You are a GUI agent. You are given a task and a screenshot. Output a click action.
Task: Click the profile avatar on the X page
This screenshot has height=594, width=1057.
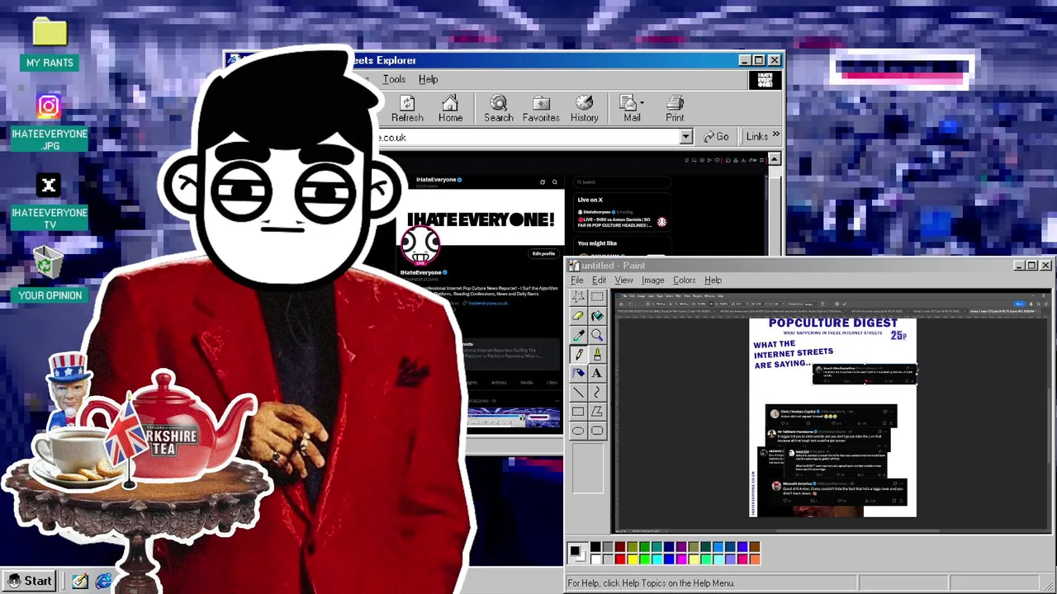[420, 245]
